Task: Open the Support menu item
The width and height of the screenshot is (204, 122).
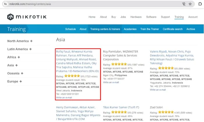Action: (x=165, y=17)
